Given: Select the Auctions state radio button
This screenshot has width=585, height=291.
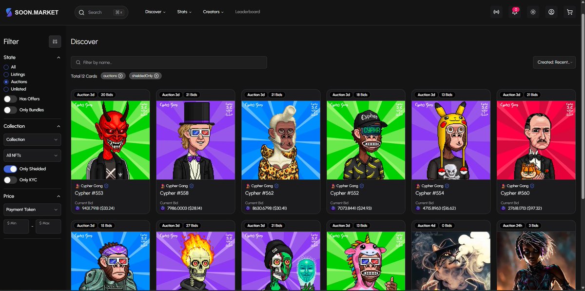Looking at the screenshot, I should [x=6, y=82].
